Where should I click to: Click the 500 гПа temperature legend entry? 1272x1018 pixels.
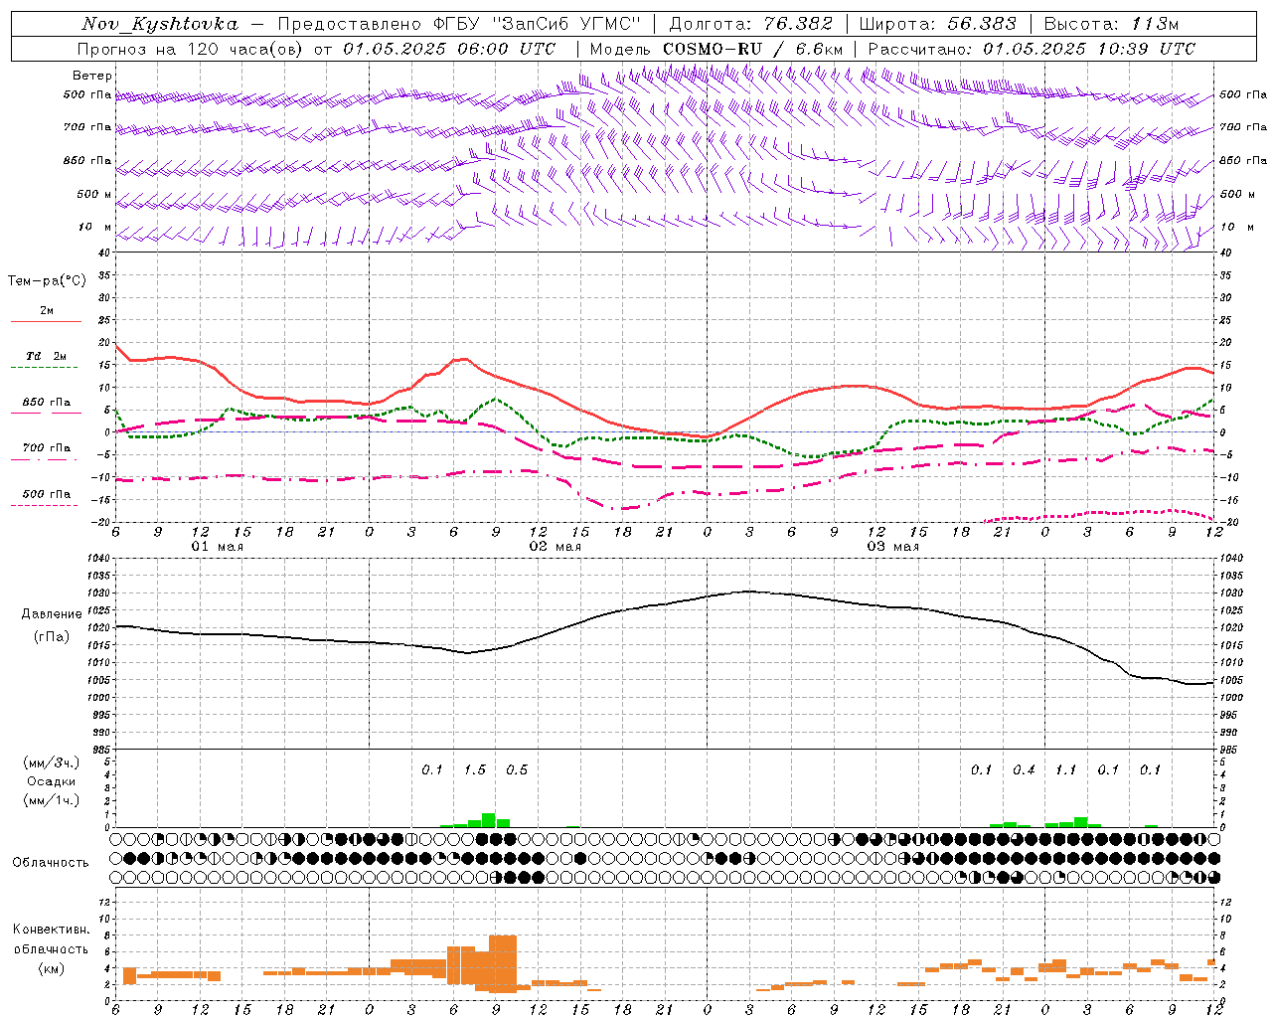[47, 493]
